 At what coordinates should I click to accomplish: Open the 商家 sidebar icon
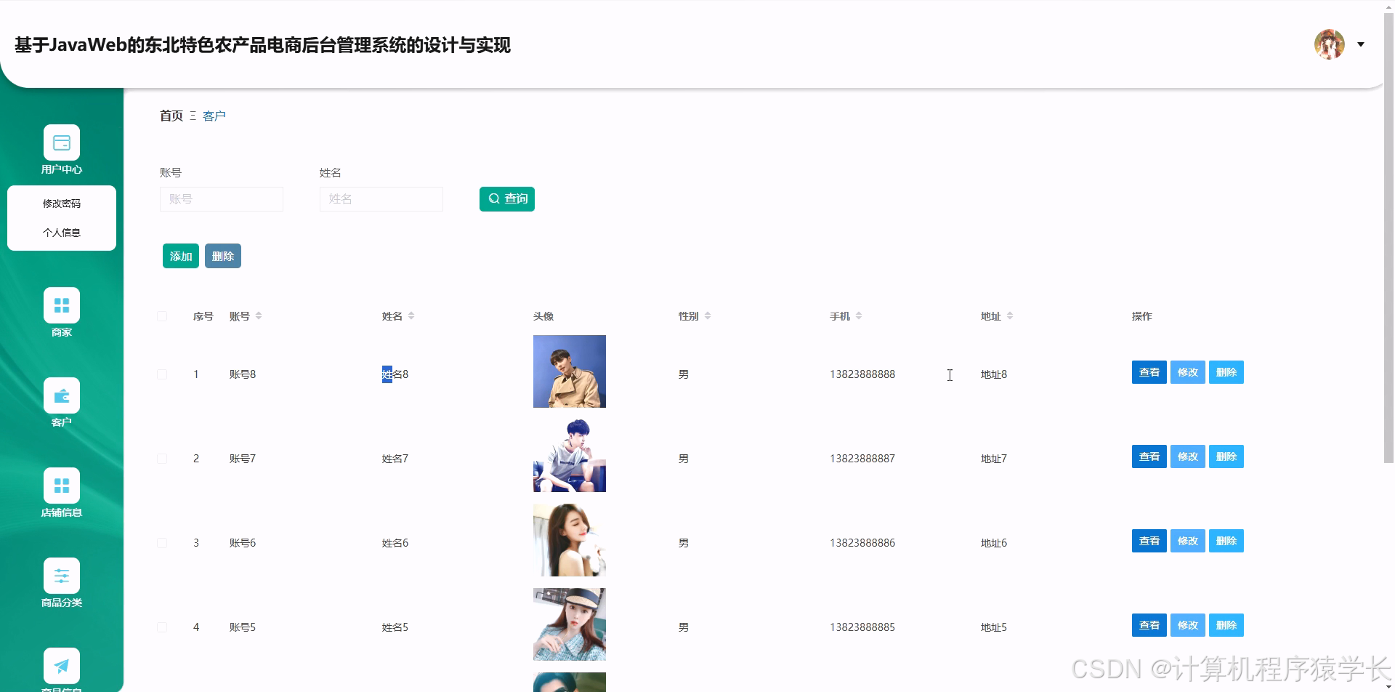tap(62, 305)
